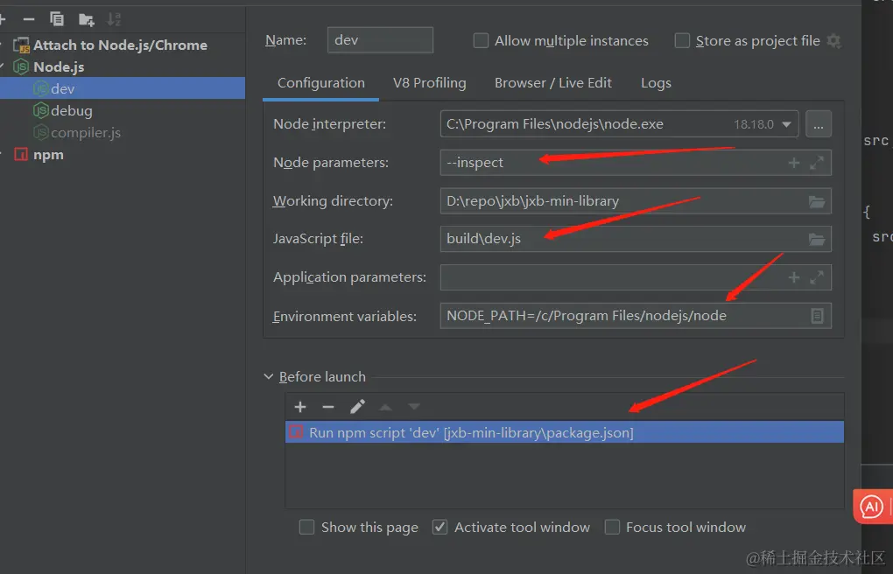Expand the Node parameters field with expand icon
Viewport: 893px width, 574px height.
tap(817, 164)
